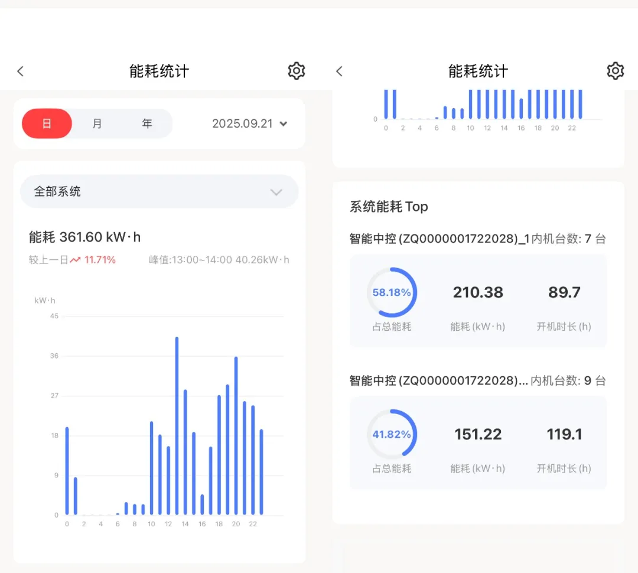The width and height of the screenshot is (638, 573).
Task: Tap the 系统能耗 Top section heading
Action: (389, 207)
